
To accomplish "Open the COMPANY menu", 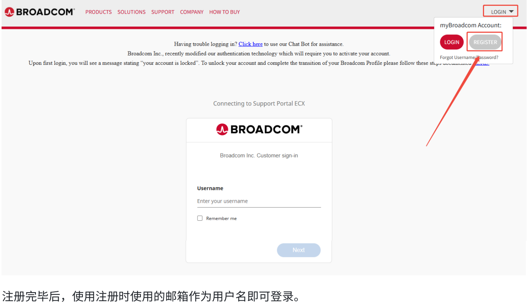I will pos(192,12).
